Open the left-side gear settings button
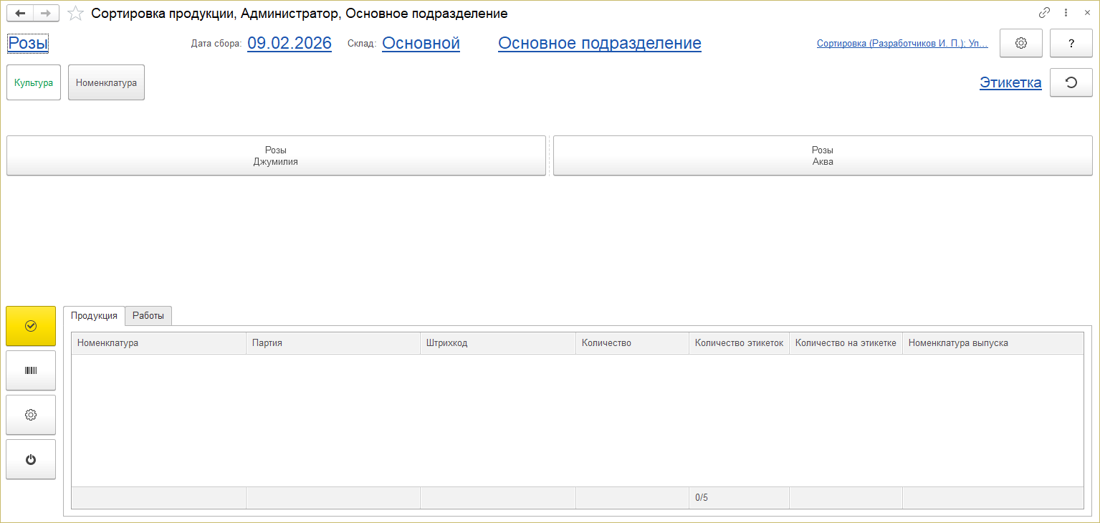The height and width of the screenshot is (523, 1100). coord(31,415)
